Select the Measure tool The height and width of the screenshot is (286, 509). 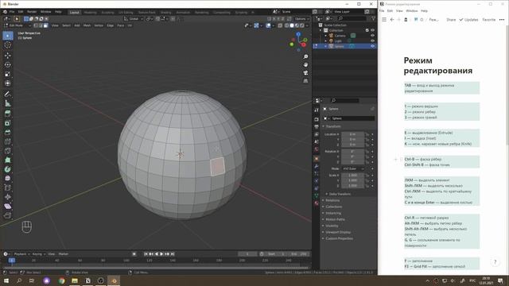(x=8, y=103)
